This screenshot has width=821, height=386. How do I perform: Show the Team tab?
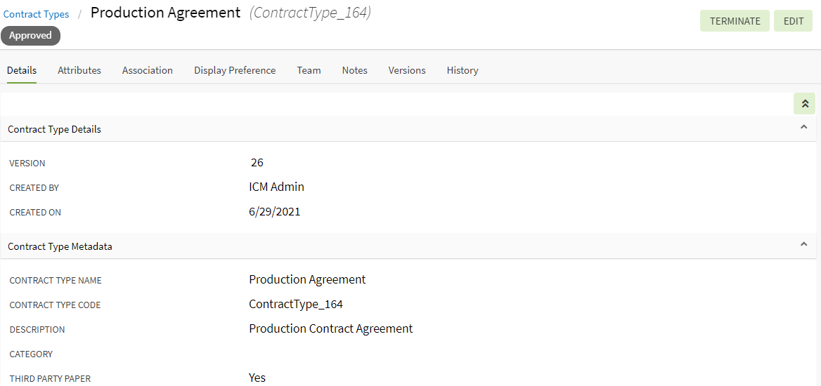click(309, 70)
